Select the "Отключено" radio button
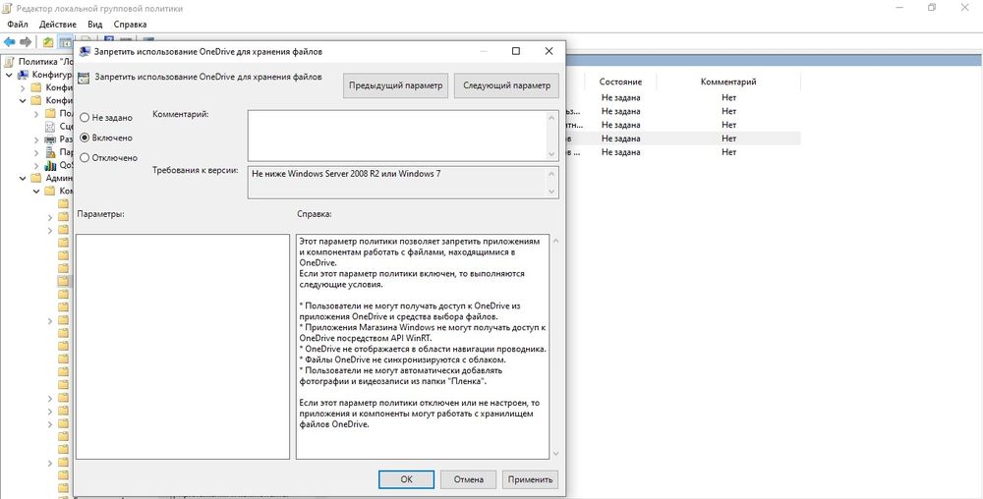The height and width of the screenshot is (499, 983). (85, 157)
